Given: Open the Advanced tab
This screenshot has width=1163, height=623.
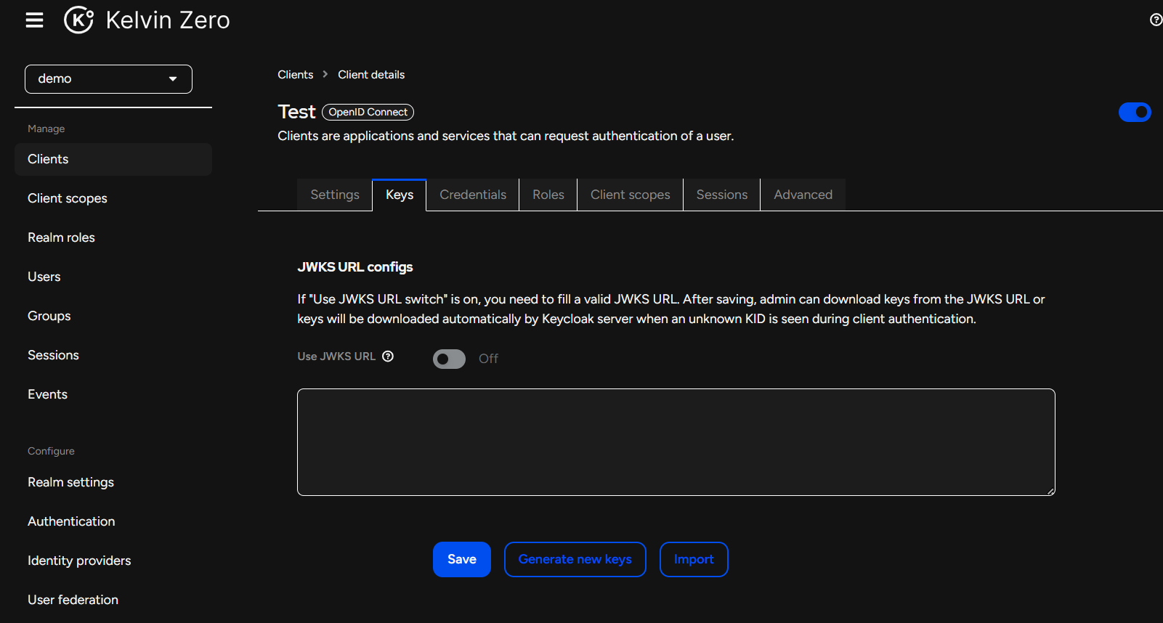Looking at the screenshot, I should coord(803,195).
